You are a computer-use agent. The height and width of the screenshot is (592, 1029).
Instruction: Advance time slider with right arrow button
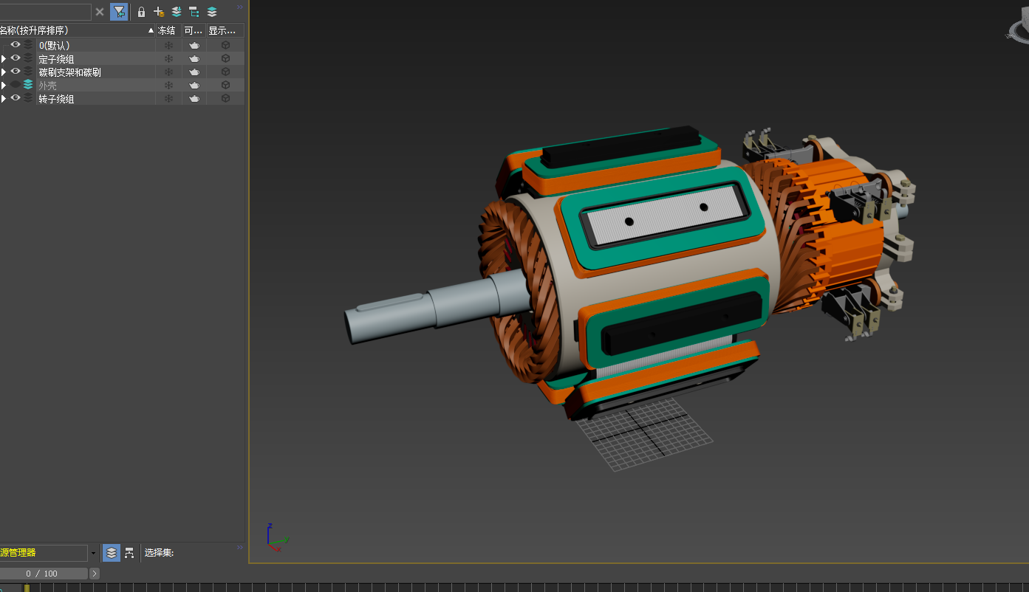click(95, 574)
